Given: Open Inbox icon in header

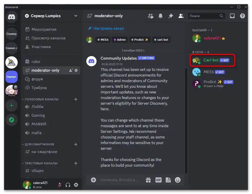Looking at the screenshot, I should pos(232,16).
